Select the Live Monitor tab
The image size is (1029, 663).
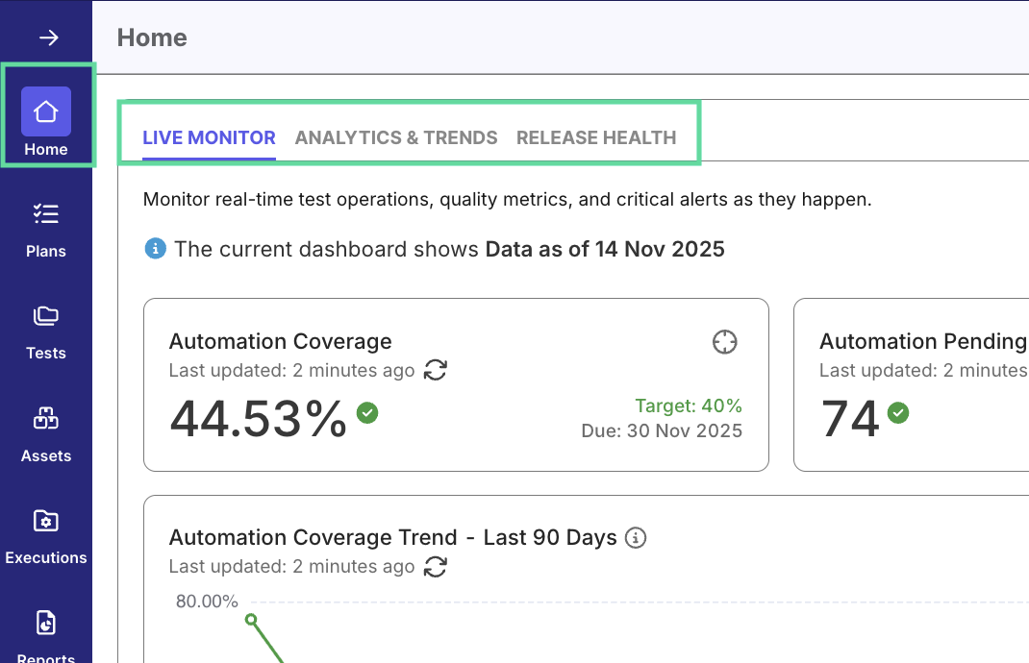tap(209, 137)
